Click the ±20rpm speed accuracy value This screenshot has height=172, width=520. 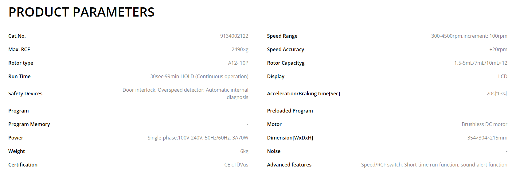[498, 49]
